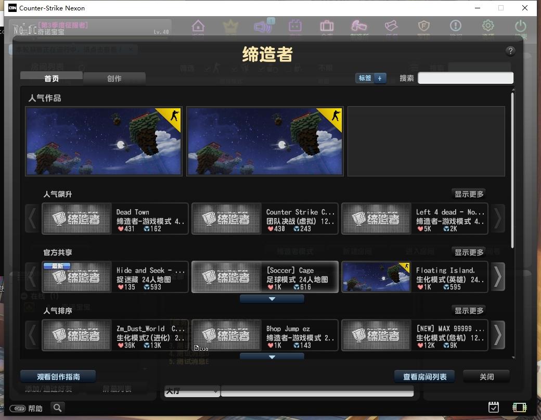Click the heart likes icon on Dead Town
Viewport: 541px width, 420px height.
coord(120,228)
